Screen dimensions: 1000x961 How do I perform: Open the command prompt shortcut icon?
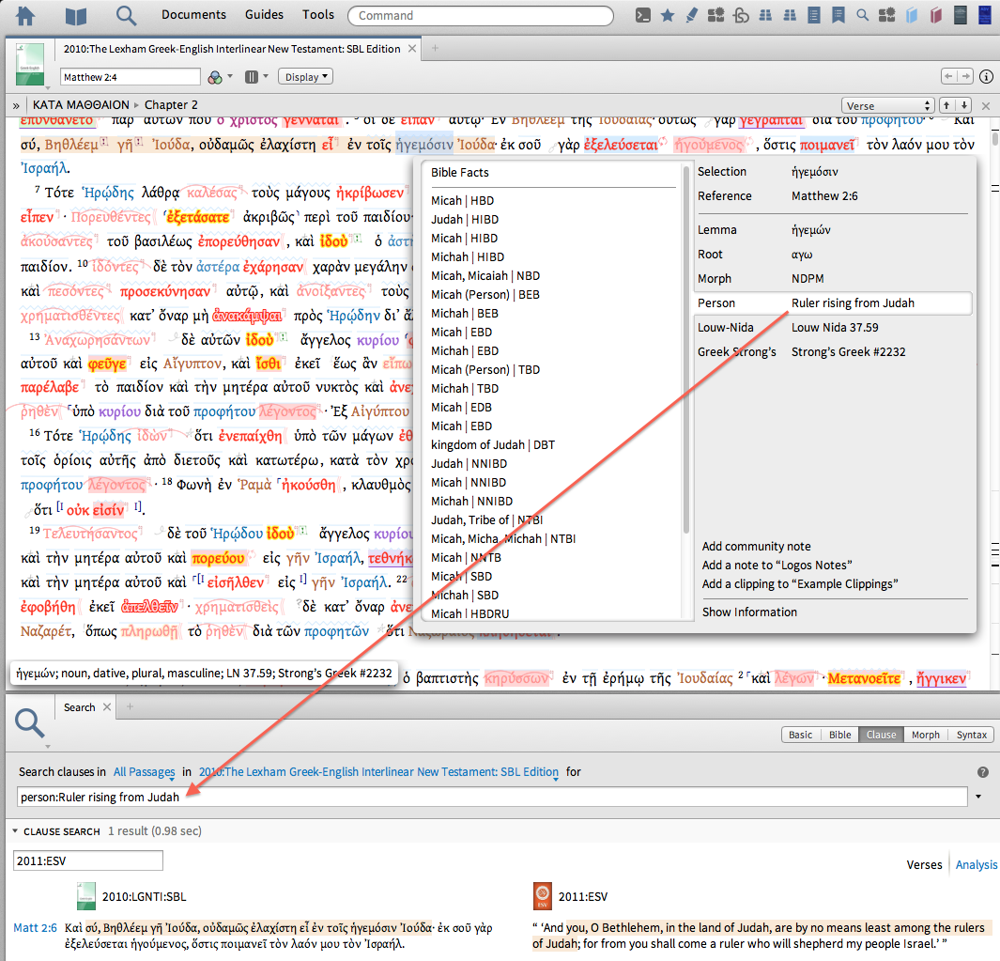[x=643, y=15]
